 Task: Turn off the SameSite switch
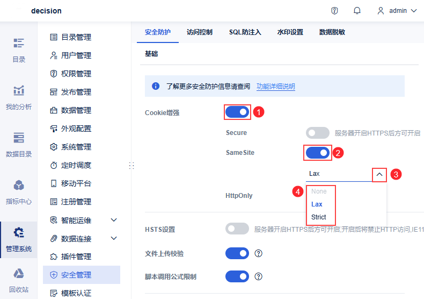tap(317, 153)
